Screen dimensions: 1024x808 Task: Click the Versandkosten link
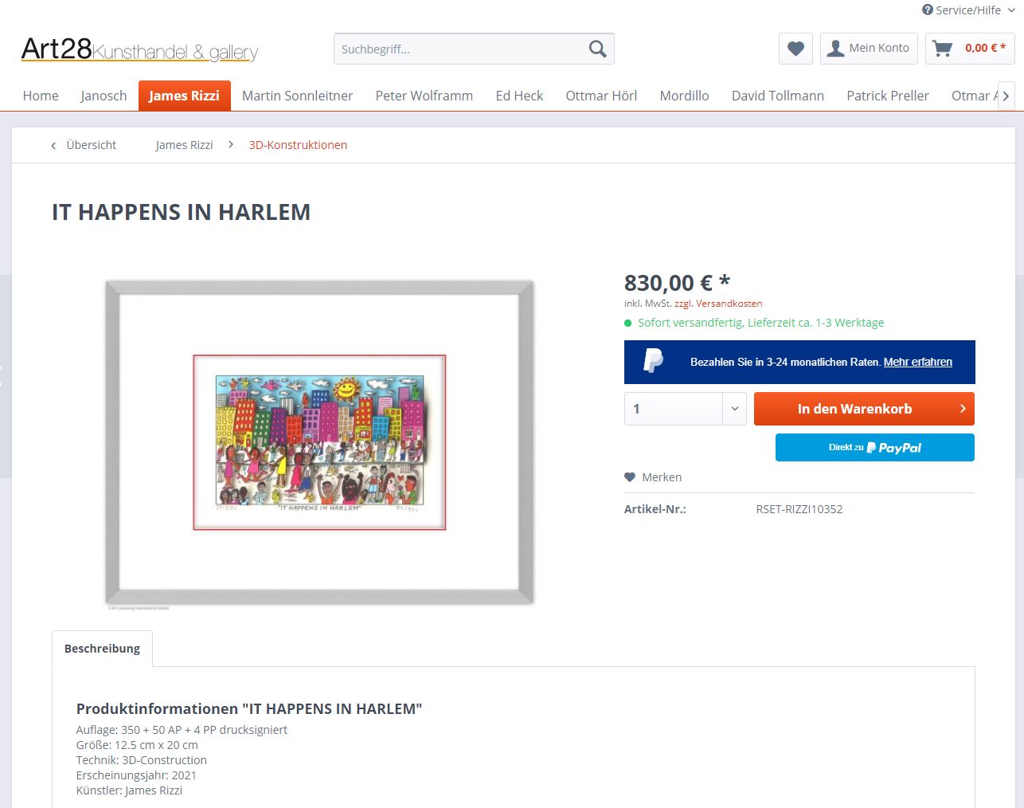coord(729,304)
